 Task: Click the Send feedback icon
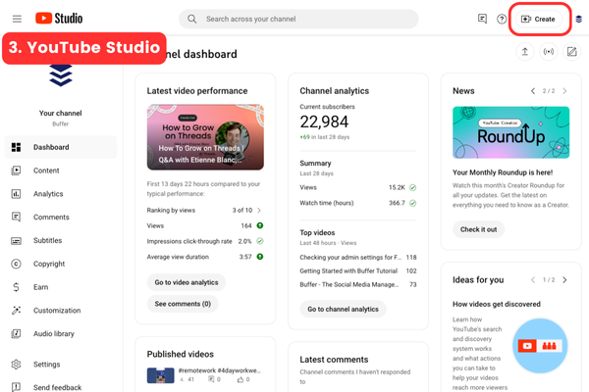(16, 387)
